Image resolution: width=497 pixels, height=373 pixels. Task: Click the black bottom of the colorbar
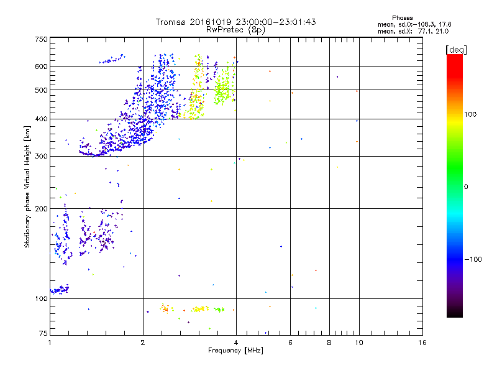[x=455, y=313]
